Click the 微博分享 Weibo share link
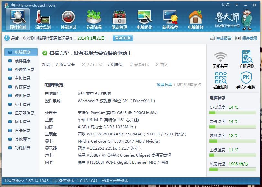Image resolution: width=262 pixels, height=187 pixels. pyautogui.click(x=164, y=84)
